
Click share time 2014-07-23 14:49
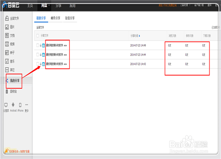point(138,45)
